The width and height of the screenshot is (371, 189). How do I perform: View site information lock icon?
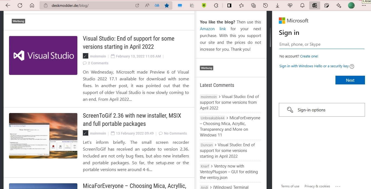pyautogui.click(x=46, y=5)
